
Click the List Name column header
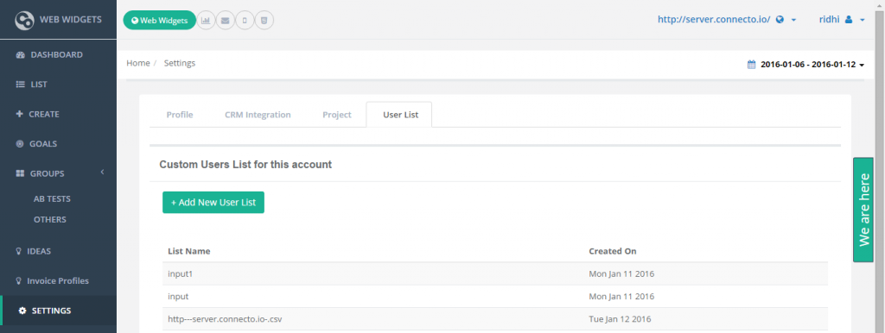click(189, 251)
